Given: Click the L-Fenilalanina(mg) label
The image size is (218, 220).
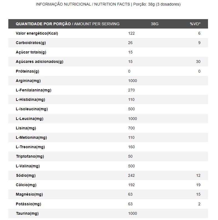Looking at the screenshot, I should [x=34, y=90].
